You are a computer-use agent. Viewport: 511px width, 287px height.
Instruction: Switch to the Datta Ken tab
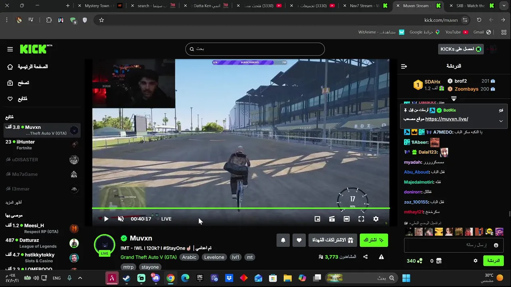pos(206,6)
